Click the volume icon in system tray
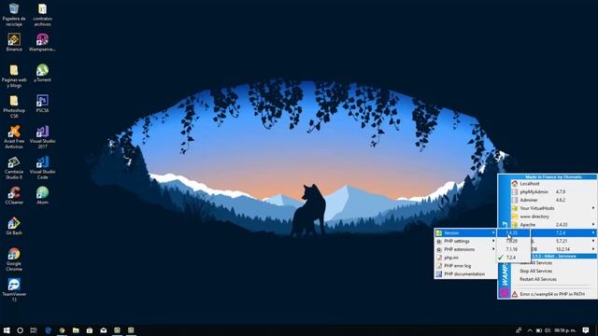This screenshot has width=598, height=336. point(548,330)
